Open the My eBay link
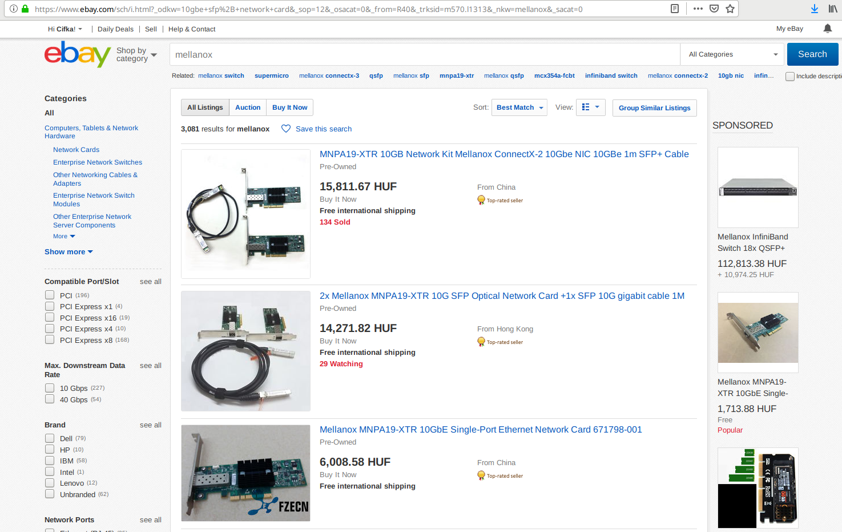The image size is (842, 532). pyautogui.click(x=789, y=29)
